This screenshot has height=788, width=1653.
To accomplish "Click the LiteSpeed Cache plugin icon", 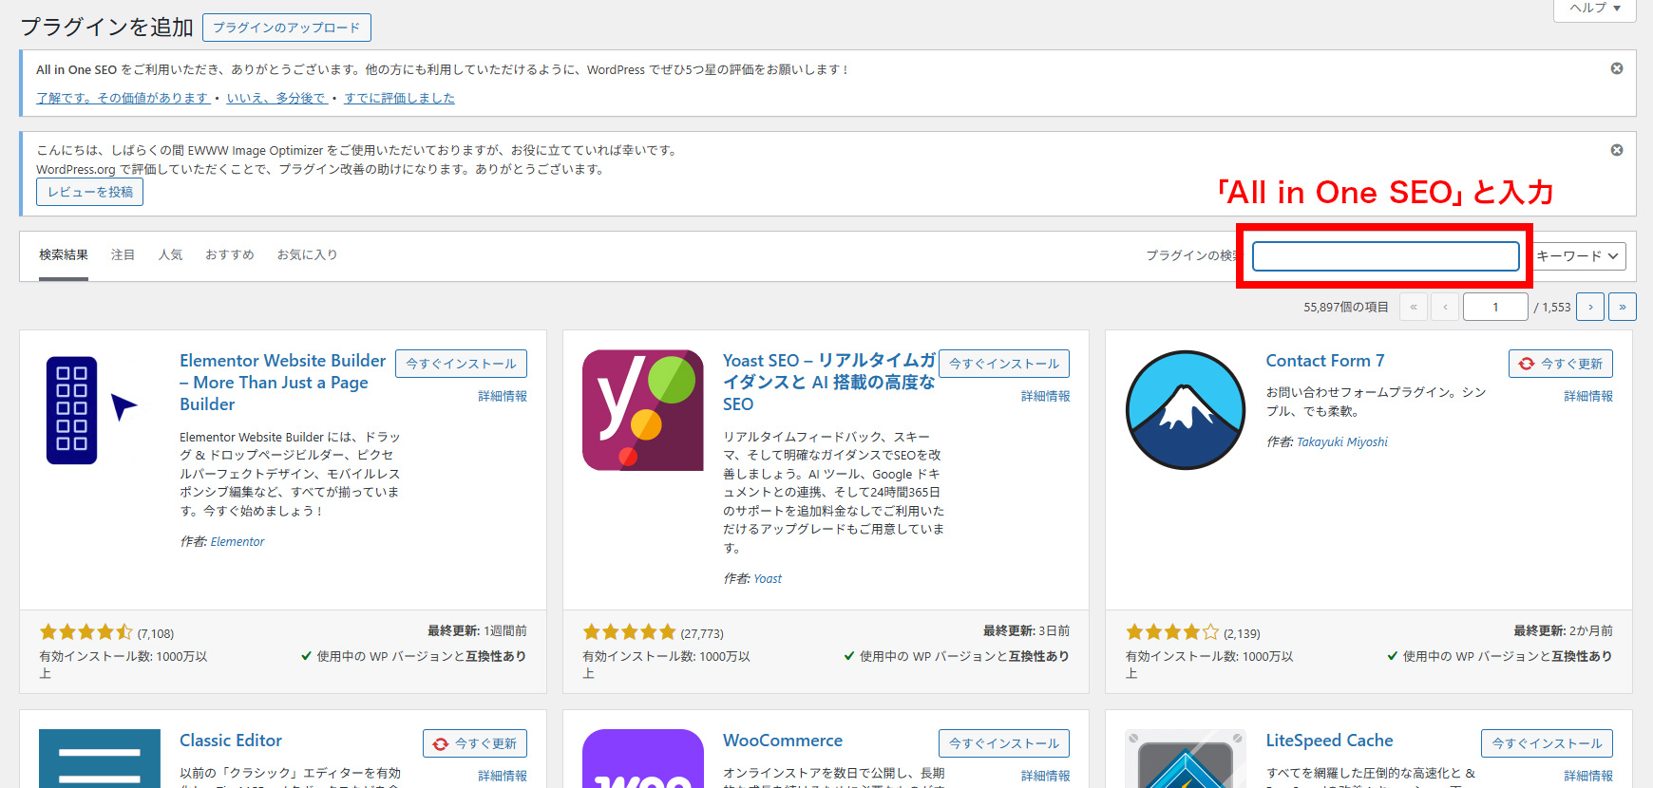I will click(1186, 759).
